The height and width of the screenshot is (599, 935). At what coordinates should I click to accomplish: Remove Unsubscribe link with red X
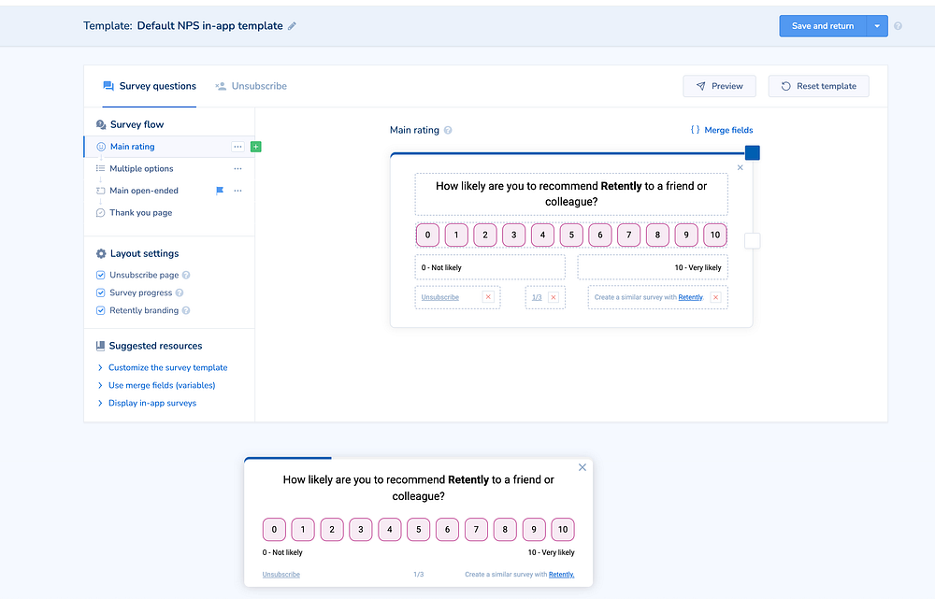click(x=488, y=297)
